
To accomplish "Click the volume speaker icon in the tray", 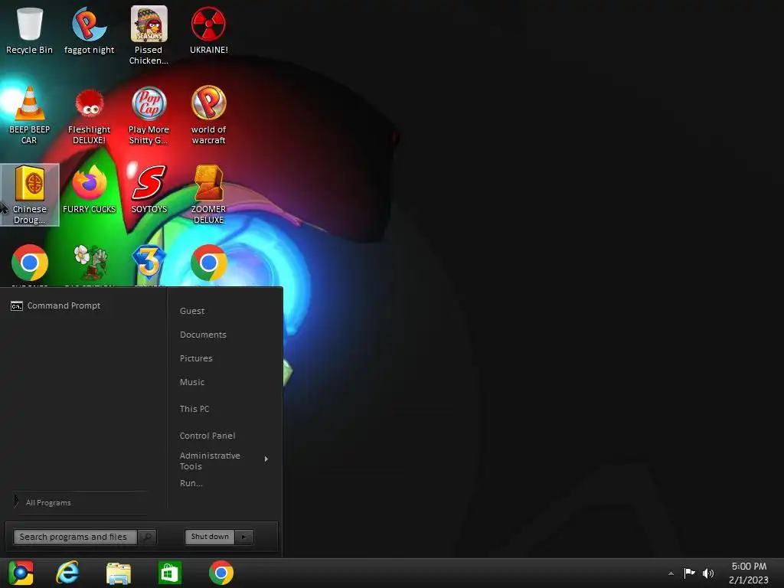I will (x=708, y=573).
